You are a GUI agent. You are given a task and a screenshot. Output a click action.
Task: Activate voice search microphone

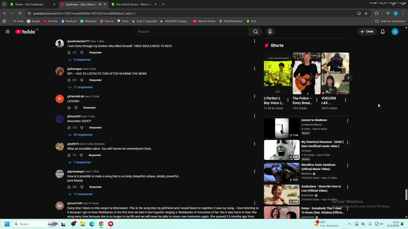coord(270,31)
